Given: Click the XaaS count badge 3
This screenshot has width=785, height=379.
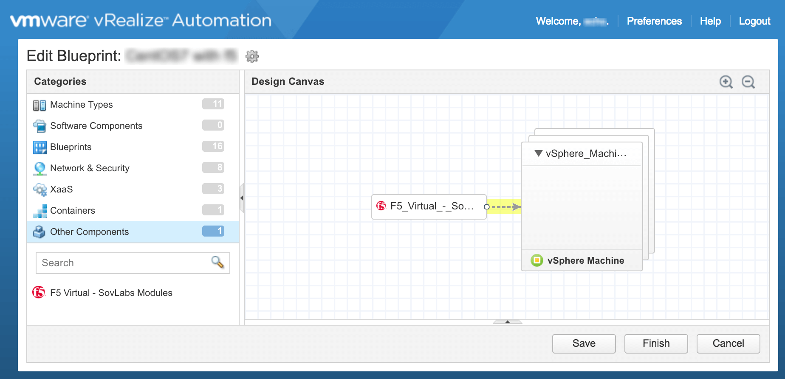Looking at the screenshot, I should [213, 189].
